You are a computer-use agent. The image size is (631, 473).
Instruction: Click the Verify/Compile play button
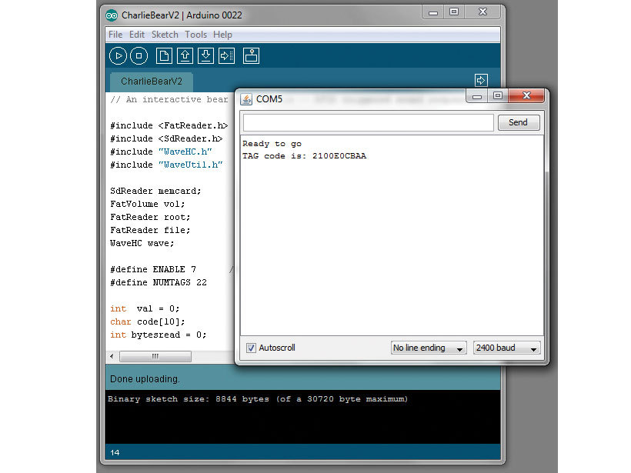coord(118,56)
